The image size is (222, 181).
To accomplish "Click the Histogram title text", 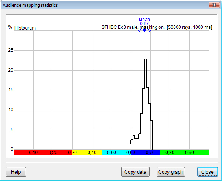I will pyautogui.click(x=25, y=28).
